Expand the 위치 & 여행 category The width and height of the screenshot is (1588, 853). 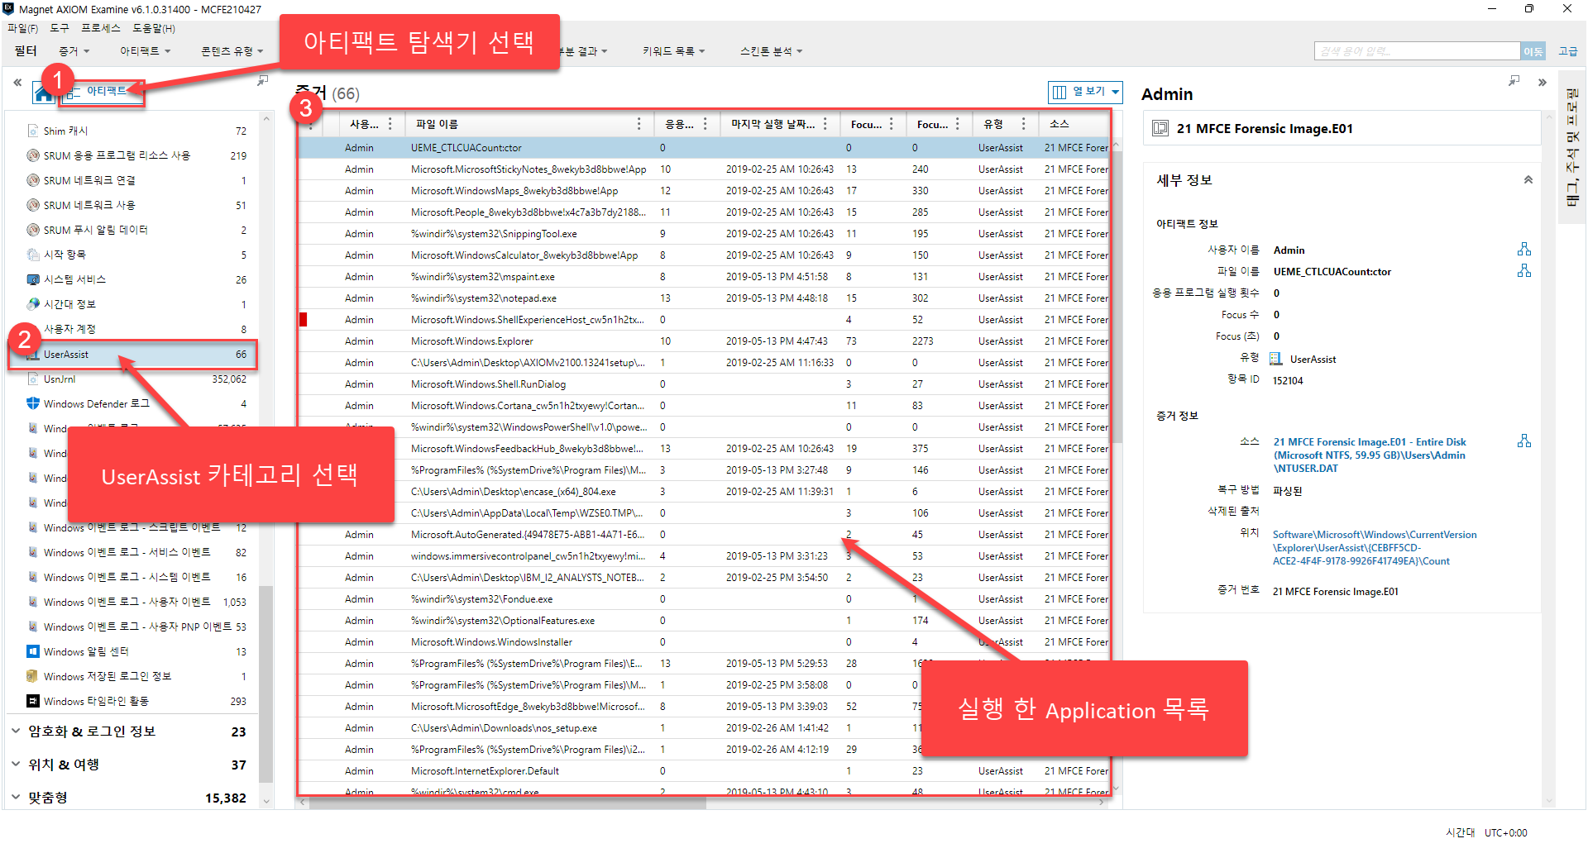[16, 765]
